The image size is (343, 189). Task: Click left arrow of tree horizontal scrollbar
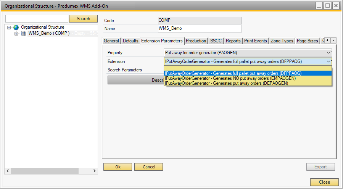click(x=7, y=170)
